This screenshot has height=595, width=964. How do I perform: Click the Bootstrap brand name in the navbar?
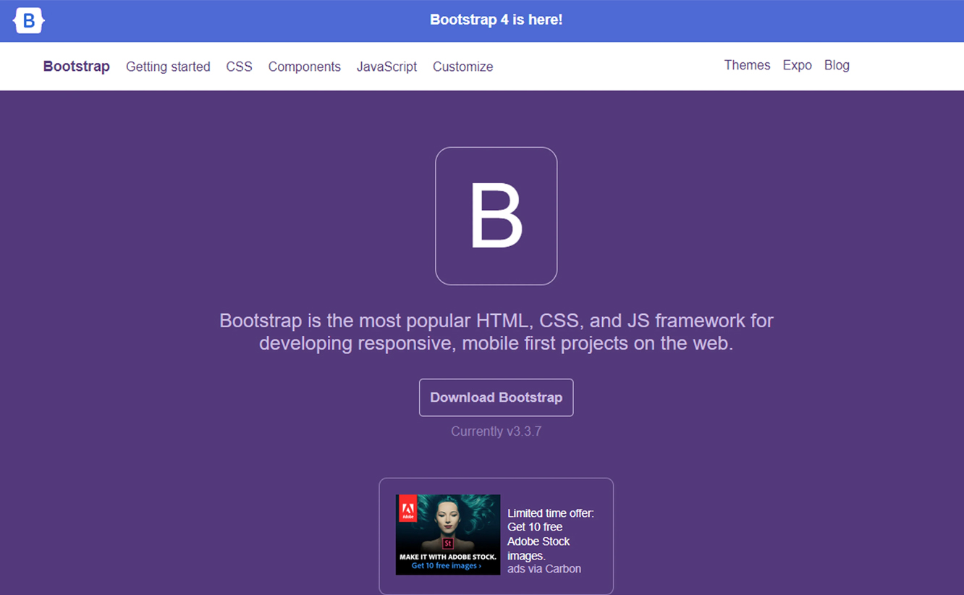coord(76,67)
